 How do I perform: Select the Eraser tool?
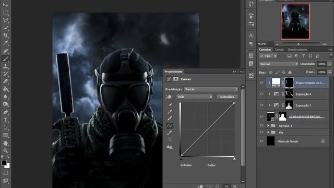pos(5,81)
